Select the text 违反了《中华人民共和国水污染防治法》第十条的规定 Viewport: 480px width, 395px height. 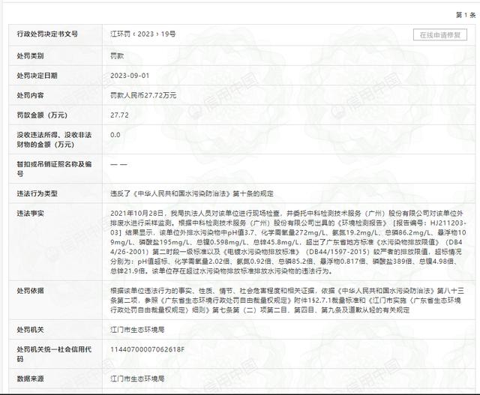[192, 193]
